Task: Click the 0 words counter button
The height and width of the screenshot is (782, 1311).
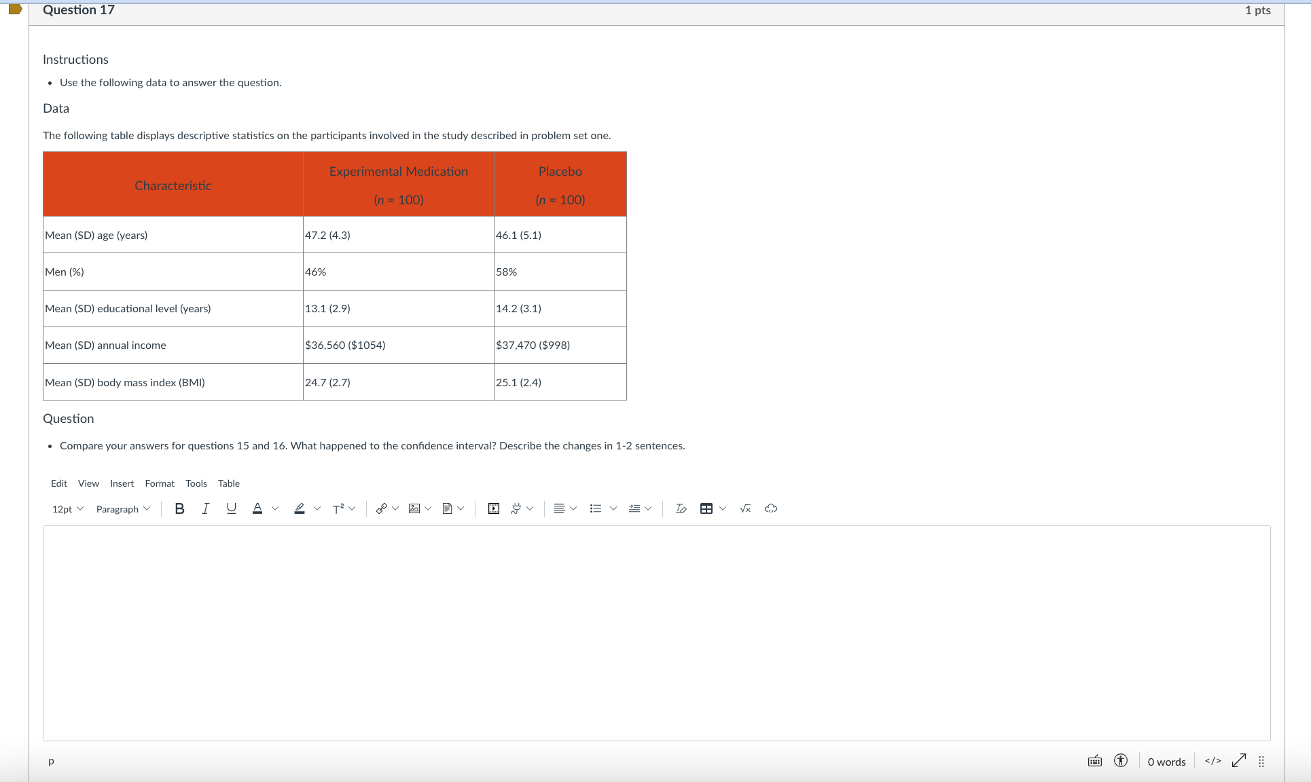Action: [1166, 762]
